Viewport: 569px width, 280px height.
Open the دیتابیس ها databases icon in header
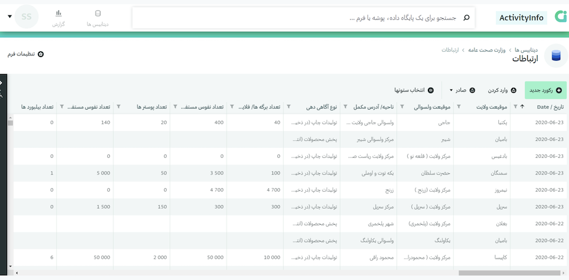(x=97, y=14)
